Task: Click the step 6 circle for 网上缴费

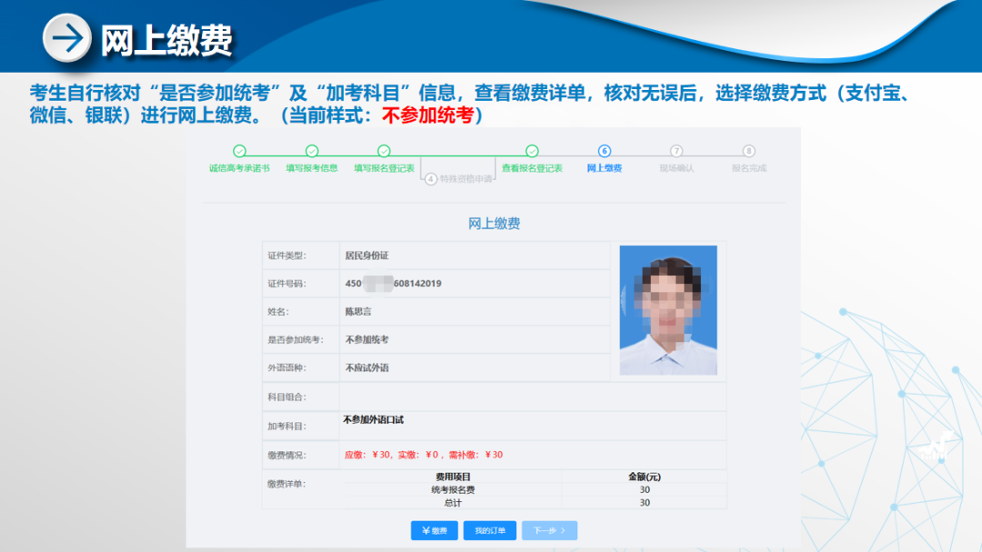Action: [x=605, y=151]
